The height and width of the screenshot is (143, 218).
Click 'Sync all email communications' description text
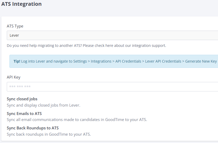(x=77, y=120)
